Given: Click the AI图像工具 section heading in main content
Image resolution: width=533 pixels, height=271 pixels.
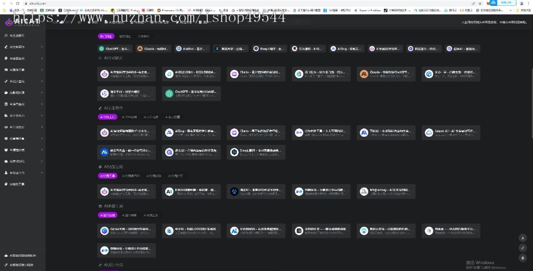Looking at the screenshot, I should (113, 206).
